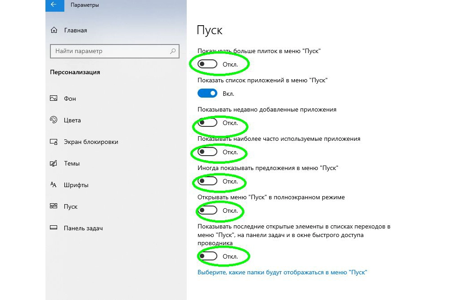The height and width of the screenshot is (300, 450).
Task: Click the Экран блокировки icon
Action: tap(54, 142)
